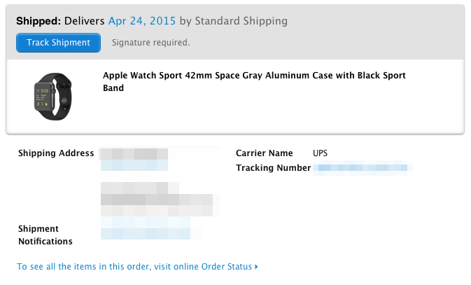
Task: Click the Track Shipment button
Action: click(x=58, y=43)
